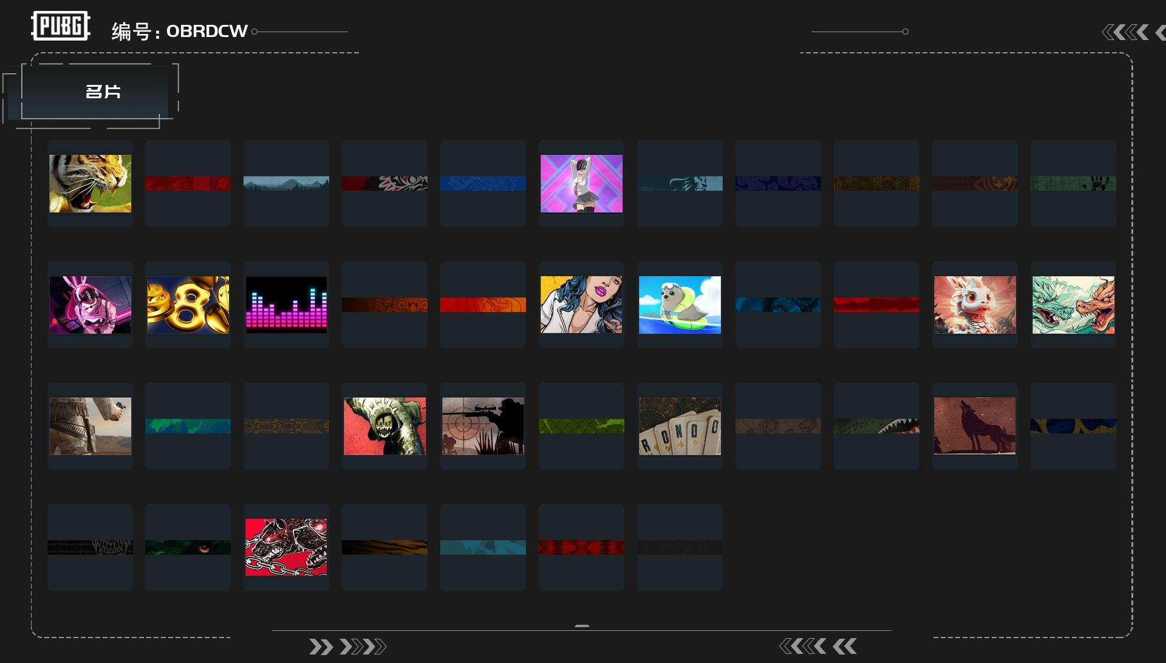Choose the sniper silhouette crosshair card
Image resolution: width=1166 pixels, height=663 pixels.
tap(483, 426)
